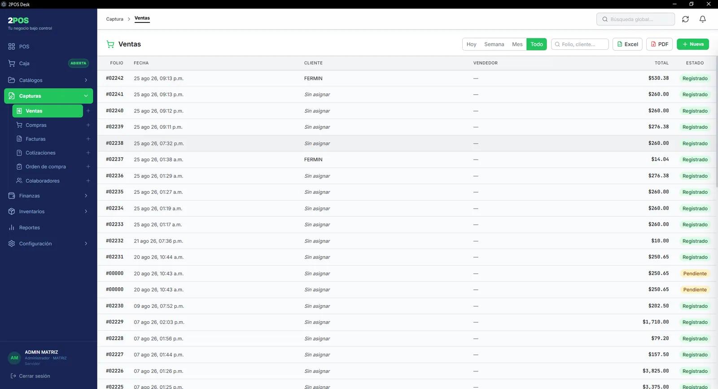Image resolution: width=718 pixels, height=389 pixels.
Task: Collapse the Capturas section chevron
Action: [86, 96]
